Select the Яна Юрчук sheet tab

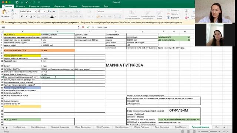[180, 127]
